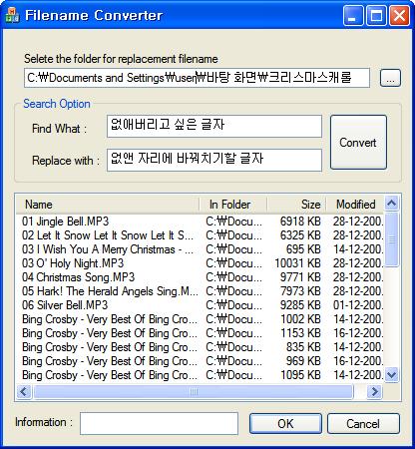The height and width of the screenshot is (449, 415).
Task: Focus the Find What text field
Action: [x=214, y=126]
